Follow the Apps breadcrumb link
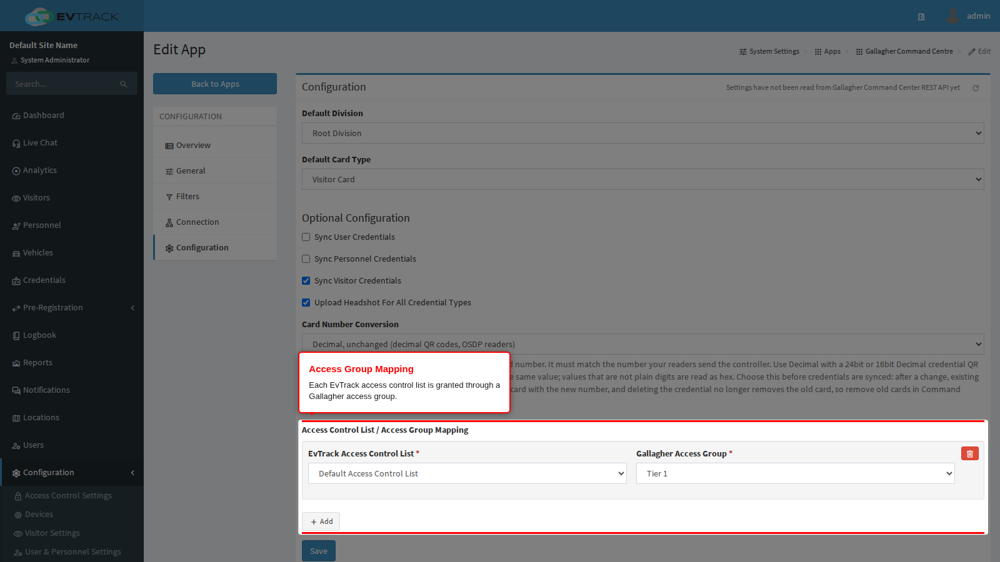 [x=827, y=51]
